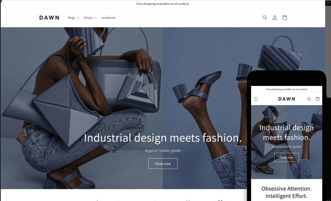Open the desktop search icon
The width and height of the screenshot is (331, 201).
tap(265, 18)
